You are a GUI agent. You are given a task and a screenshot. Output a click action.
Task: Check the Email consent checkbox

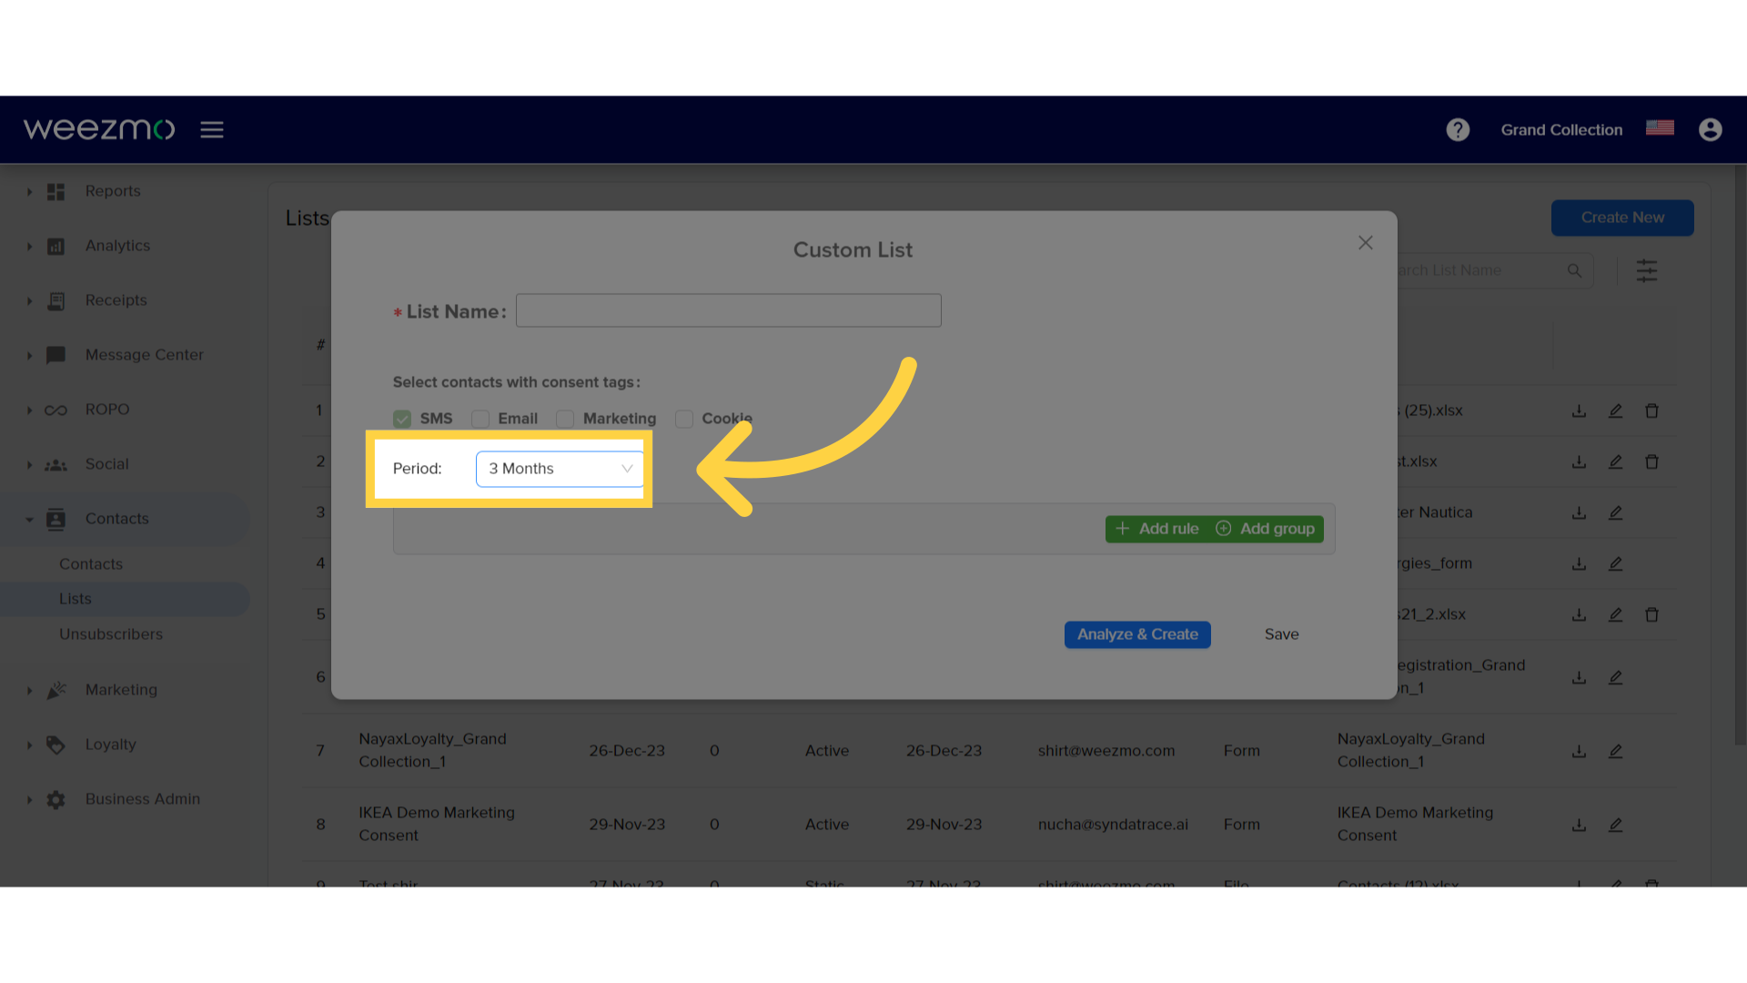[x=480, y=419]
